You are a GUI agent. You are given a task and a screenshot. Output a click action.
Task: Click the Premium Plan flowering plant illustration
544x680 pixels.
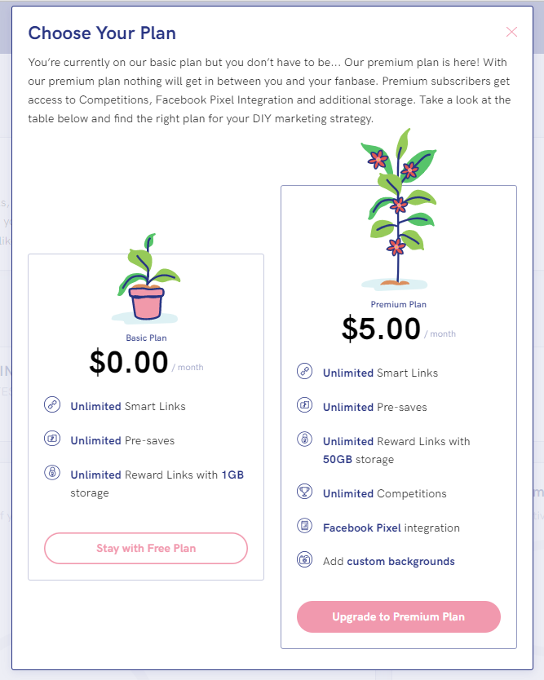pyautogui.click(x=399, y=212)
